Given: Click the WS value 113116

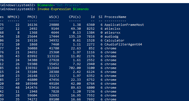Looking at the screenshot, I should pos(53,56).
